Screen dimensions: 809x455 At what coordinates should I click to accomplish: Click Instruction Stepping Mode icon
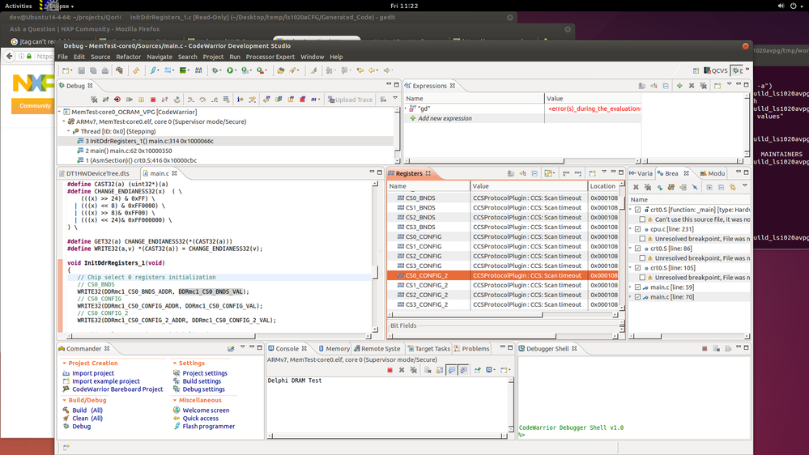pos(240,100)
